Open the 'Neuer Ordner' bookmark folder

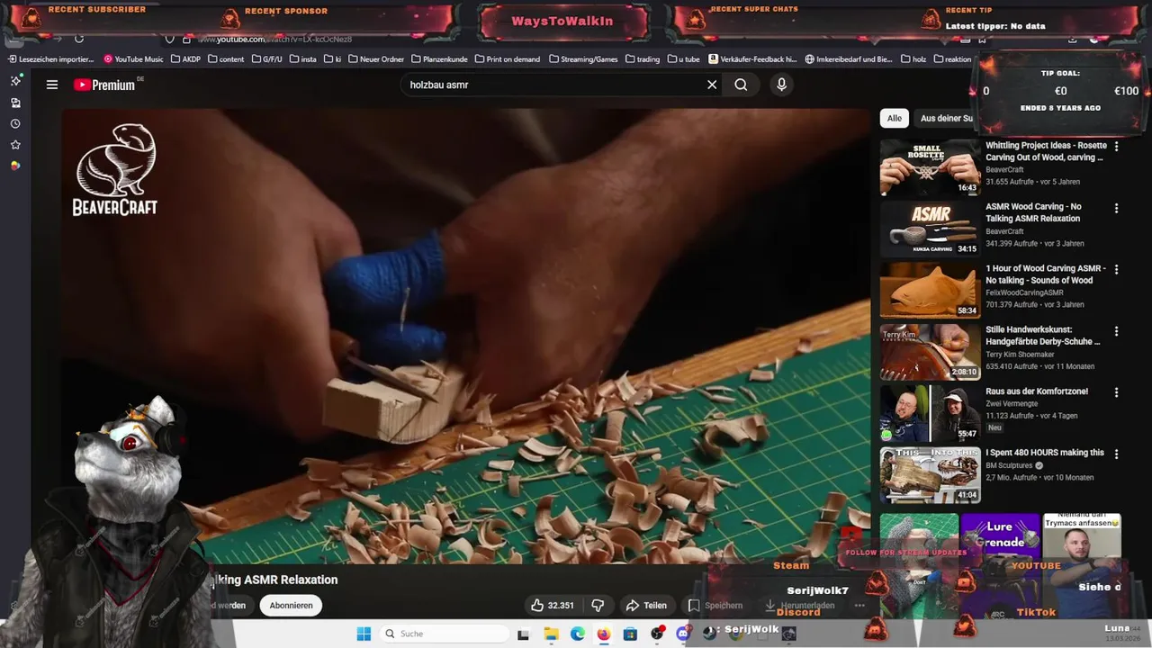pos(375,59)
